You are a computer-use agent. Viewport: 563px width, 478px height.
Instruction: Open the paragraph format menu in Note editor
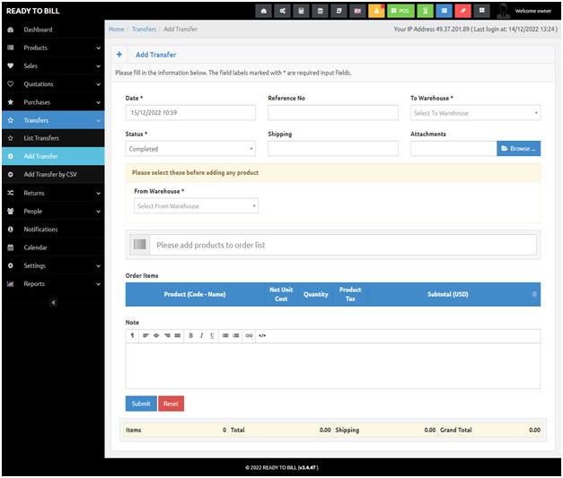[x=133, y=336]
